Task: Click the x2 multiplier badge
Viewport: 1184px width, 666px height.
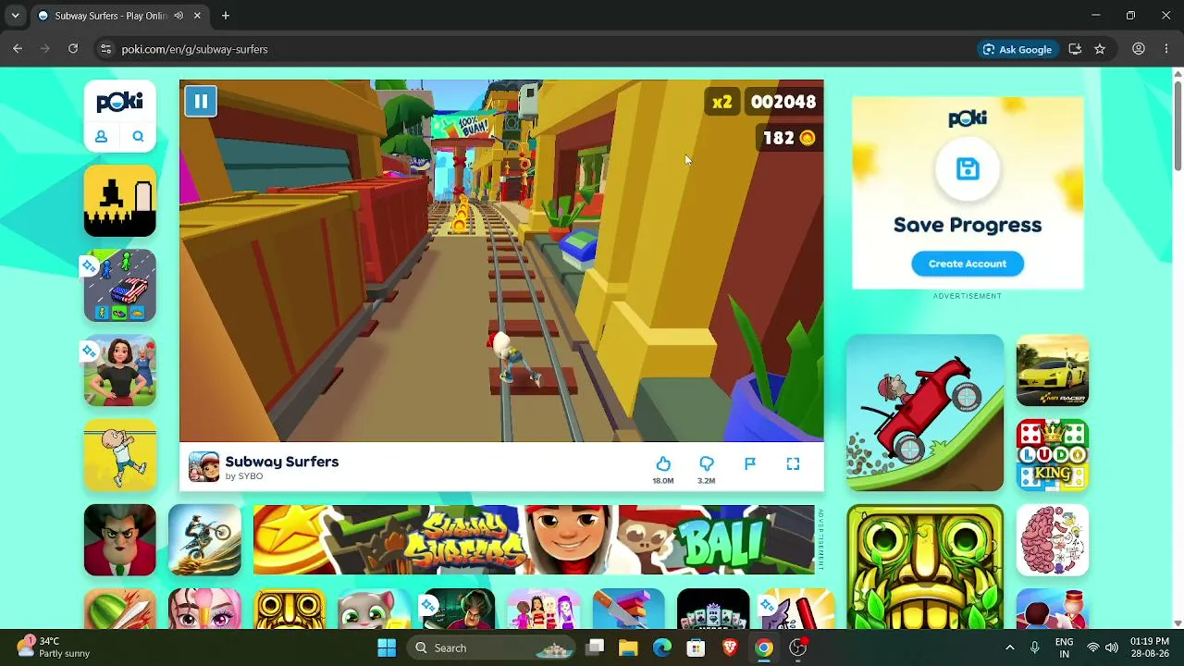Action: click(x=722, y=102)
